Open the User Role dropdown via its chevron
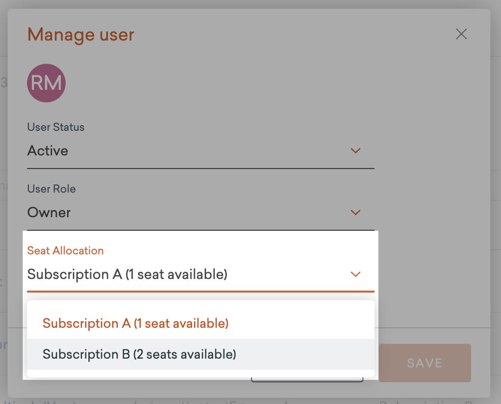The width and height of the screenshot is (501, 404). tap(356, 212)
